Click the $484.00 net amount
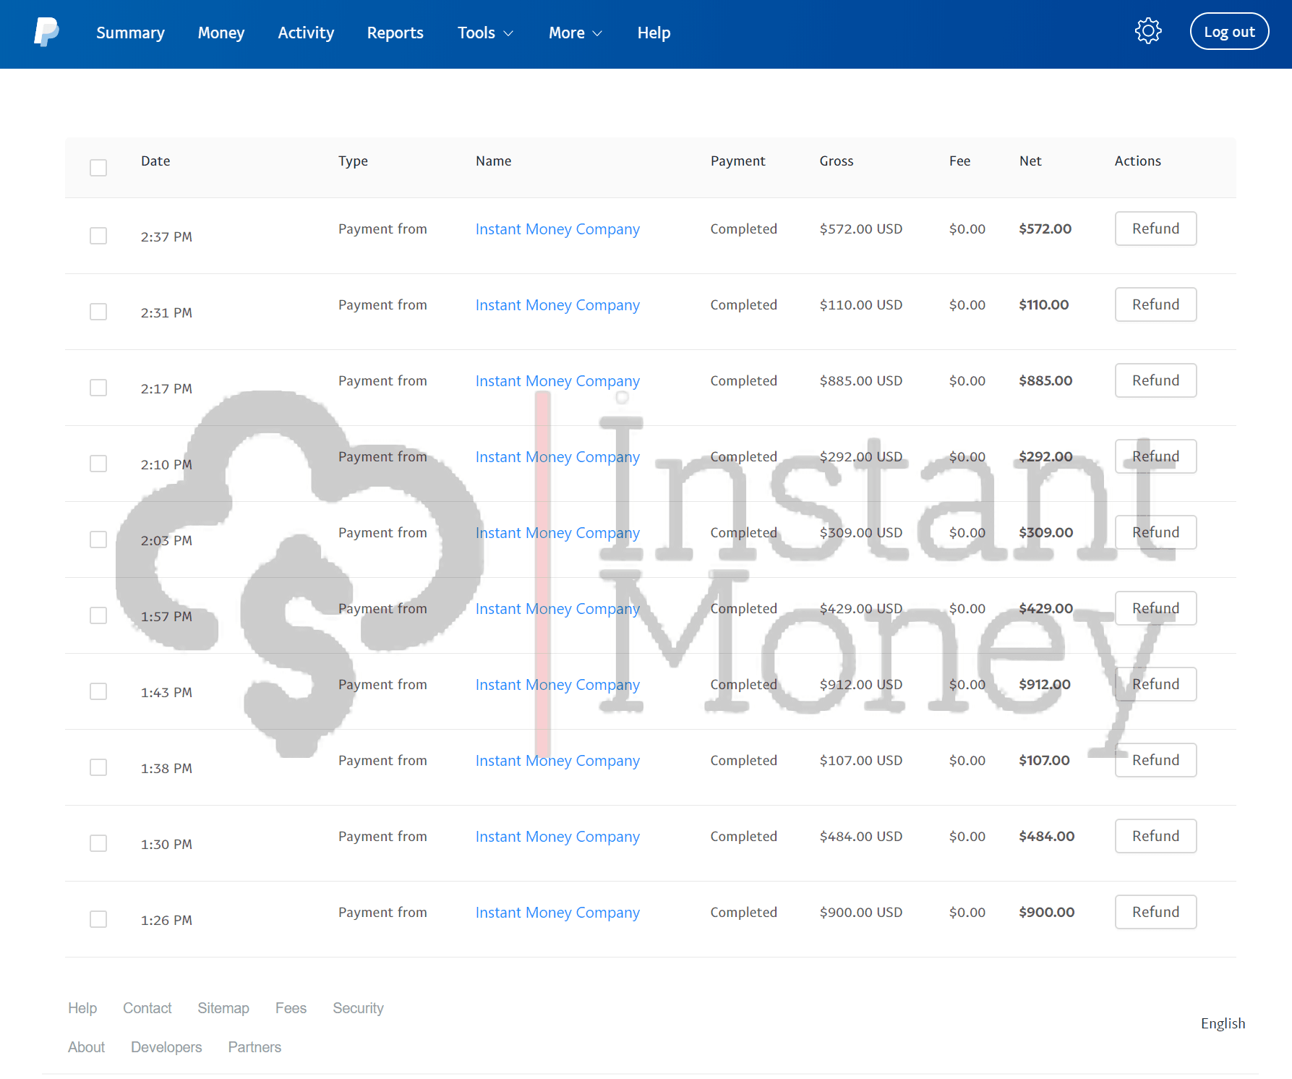1292x1079 pixels. click(x=1046, y=836)
